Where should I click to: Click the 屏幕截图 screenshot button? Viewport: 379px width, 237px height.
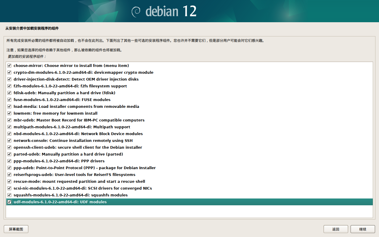coord(16,229)
